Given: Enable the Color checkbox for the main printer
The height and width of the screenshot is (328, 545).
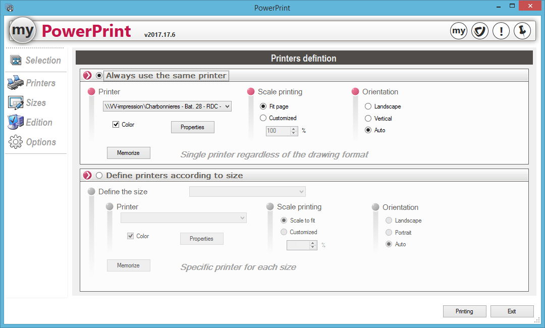Looking at the screenshot, I should 116,124.
